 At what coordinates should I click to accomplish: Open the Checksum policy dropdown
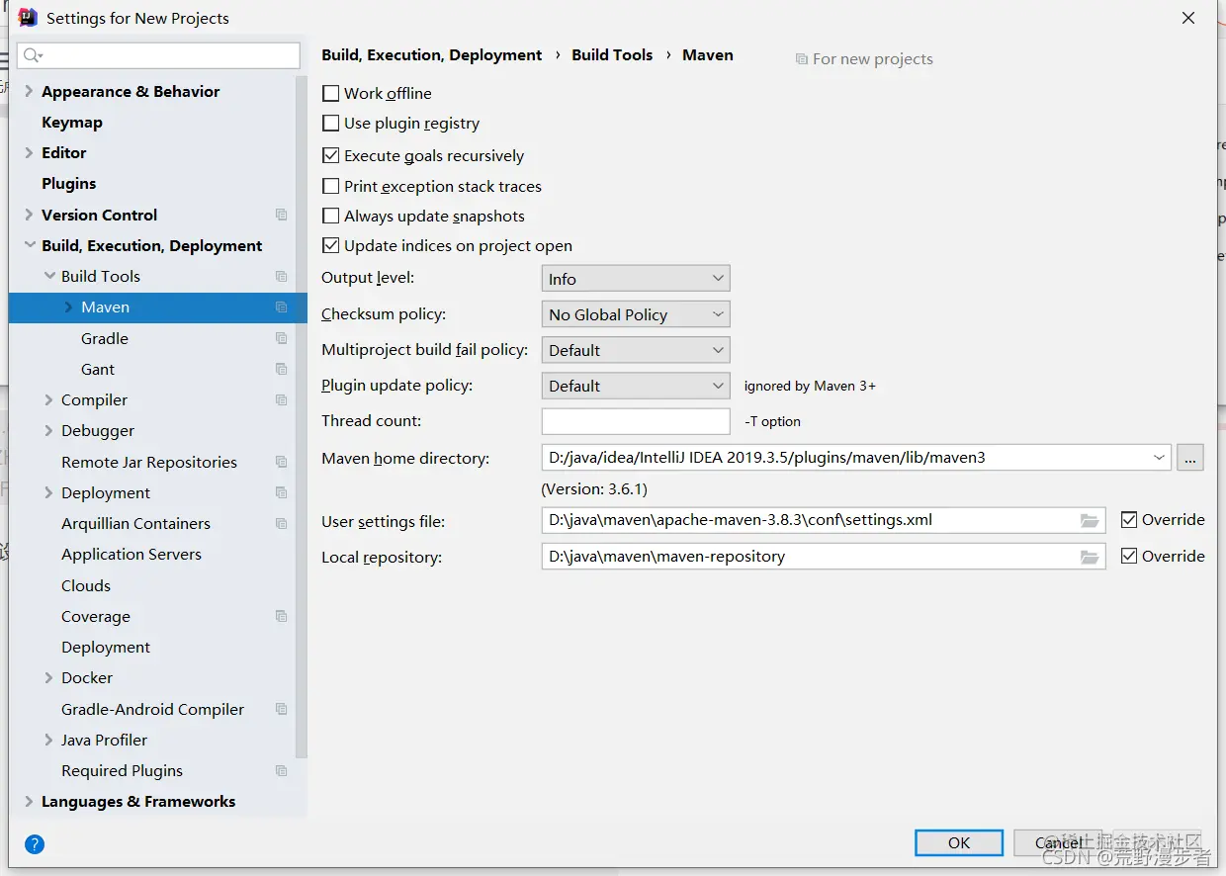[636, 314]
